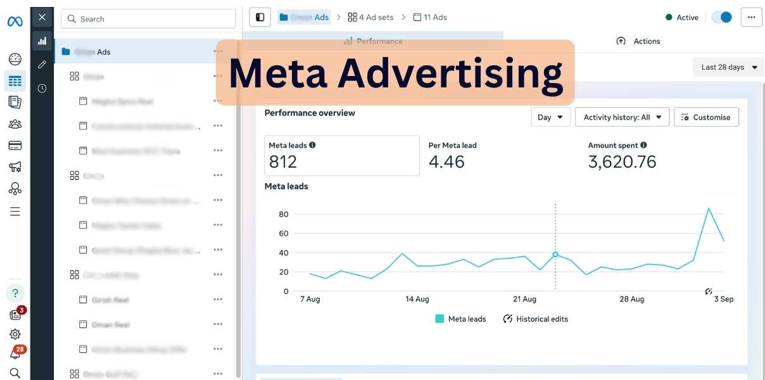Switch to the Actions tab
The height and width of the screenshot is (380, 765).
click(x=638, y=41)
